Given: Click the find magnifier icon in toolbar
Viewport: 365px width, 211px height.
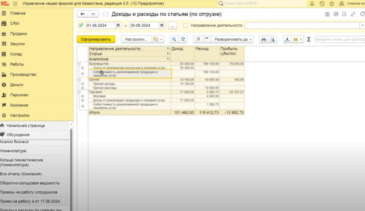Looking at the screenshot, I should tap(174, 39).
